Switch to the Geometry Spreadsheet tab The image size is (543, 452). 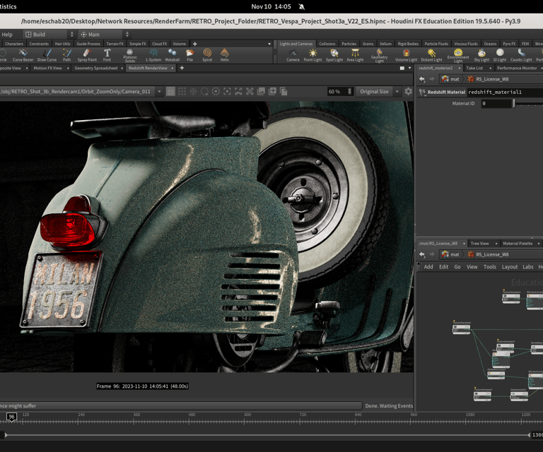click(95, 69)
